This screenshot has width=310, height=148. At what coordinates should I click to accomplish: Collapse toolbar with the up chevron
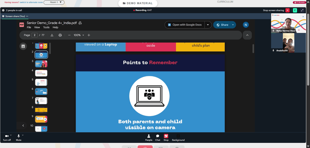pyautogui.click(x=247, y=35)
